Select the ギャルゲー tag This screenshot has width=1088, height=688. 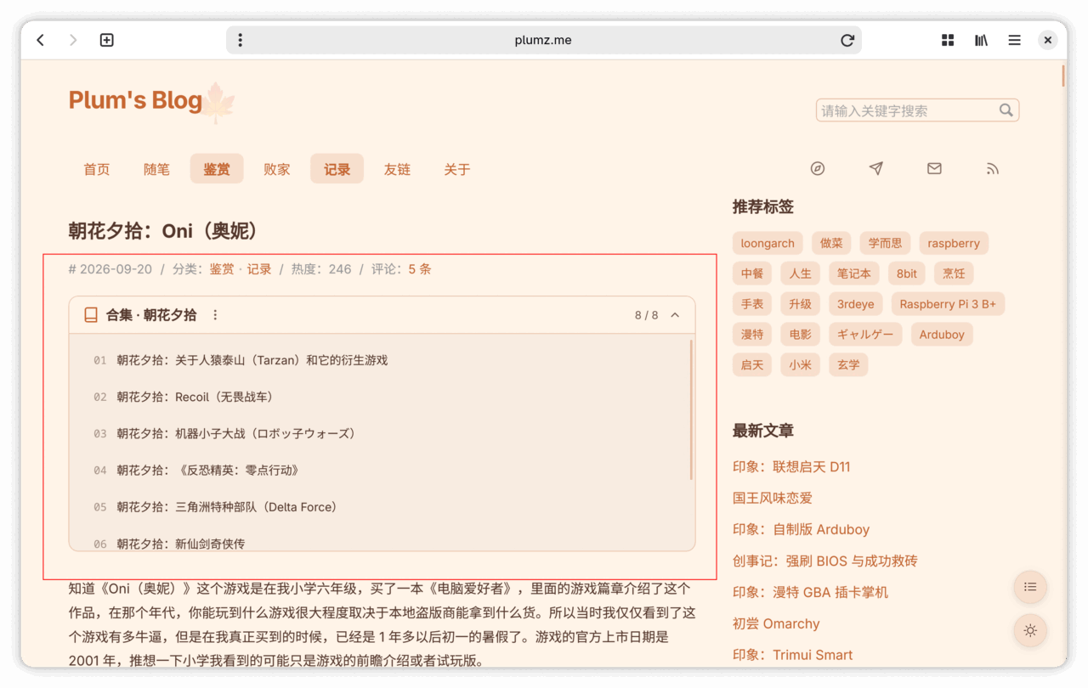pos(864,335)
